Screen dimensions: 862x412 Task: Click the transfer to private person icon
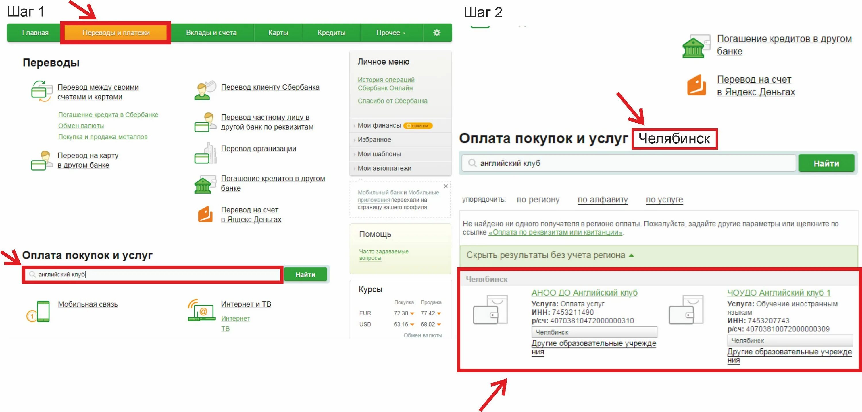point(205,122)
